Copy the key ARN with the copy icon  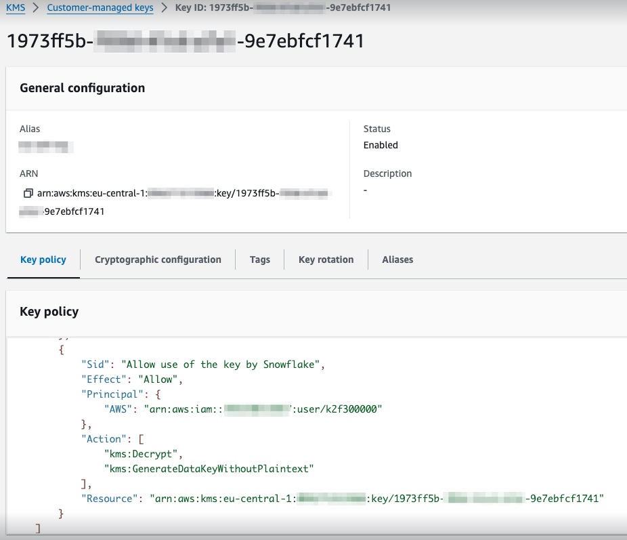[28, 193]
